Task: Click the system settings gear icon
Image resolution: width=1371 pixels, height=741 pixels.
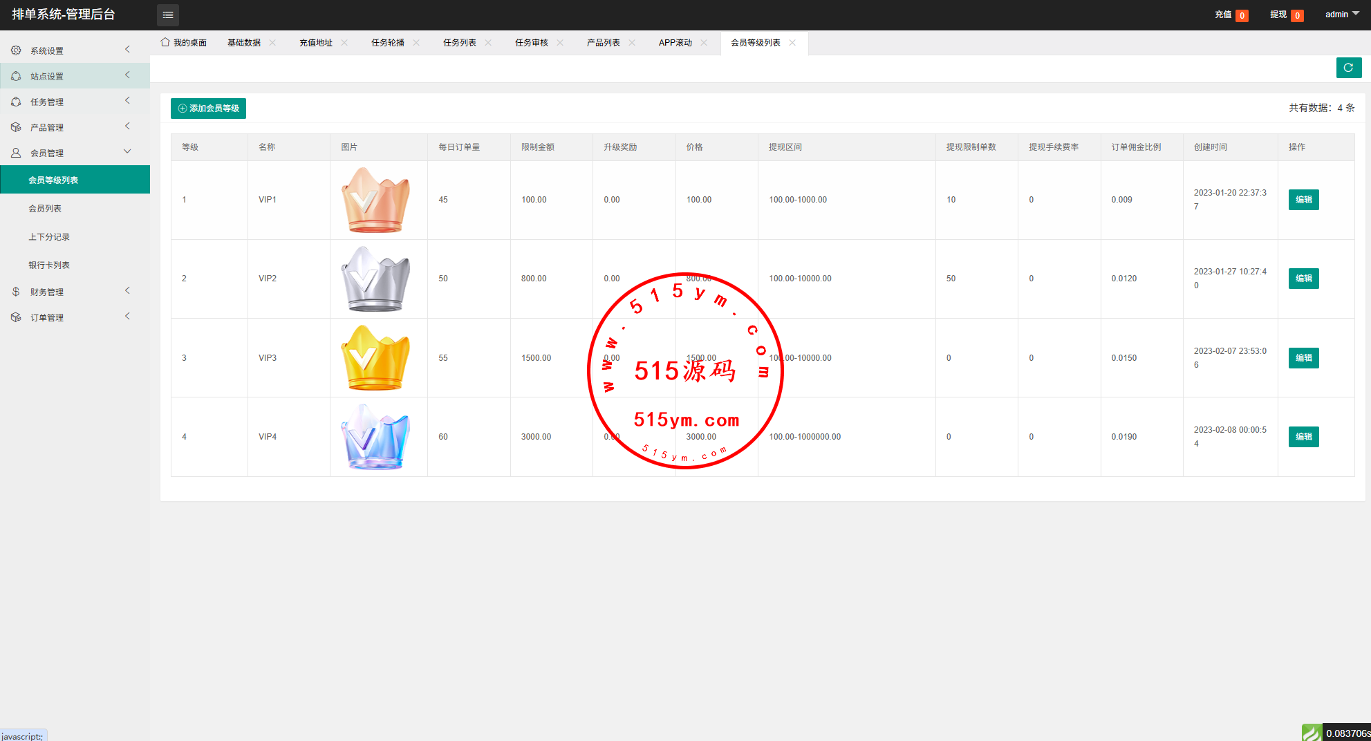Action: (16, 50)
